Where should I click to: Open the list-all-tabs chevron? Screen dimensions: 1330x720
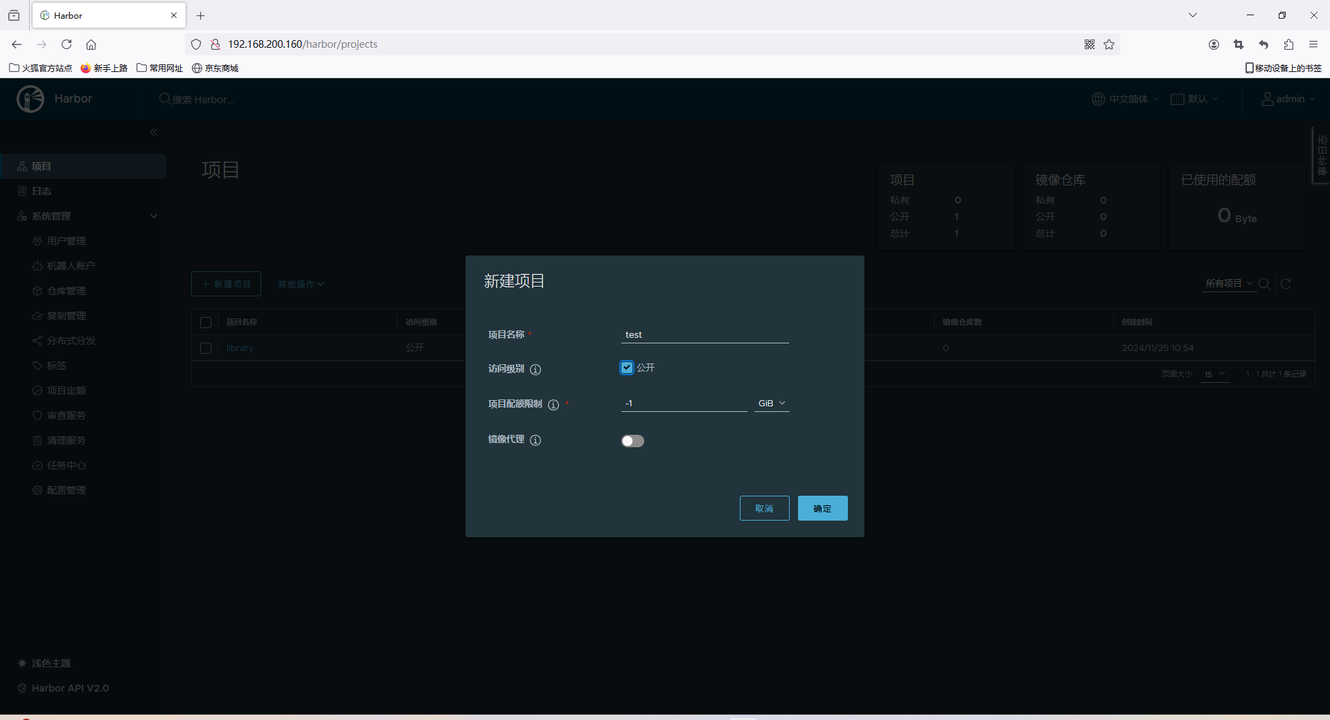tap(1193, 15)
